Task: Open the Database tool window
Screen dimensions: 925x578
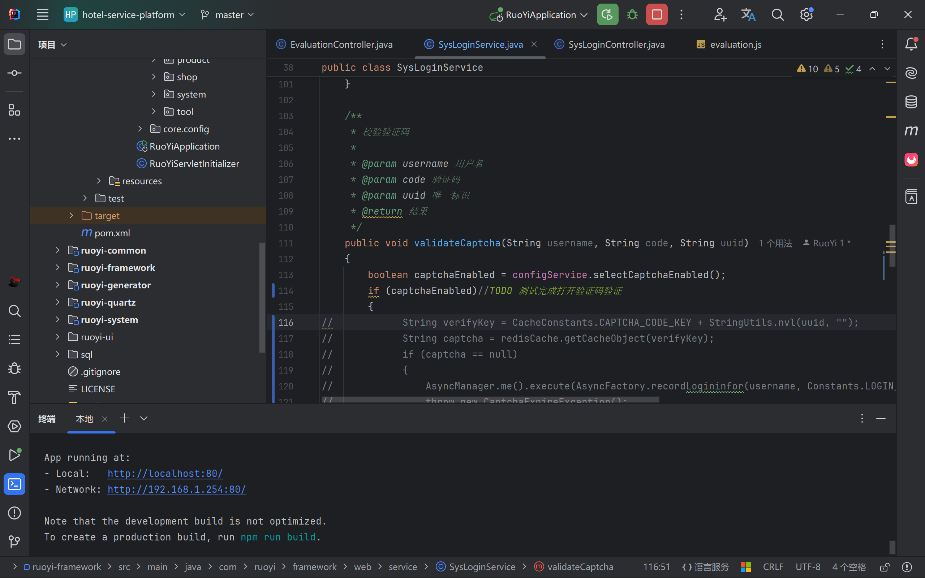Action: [911, 102]
